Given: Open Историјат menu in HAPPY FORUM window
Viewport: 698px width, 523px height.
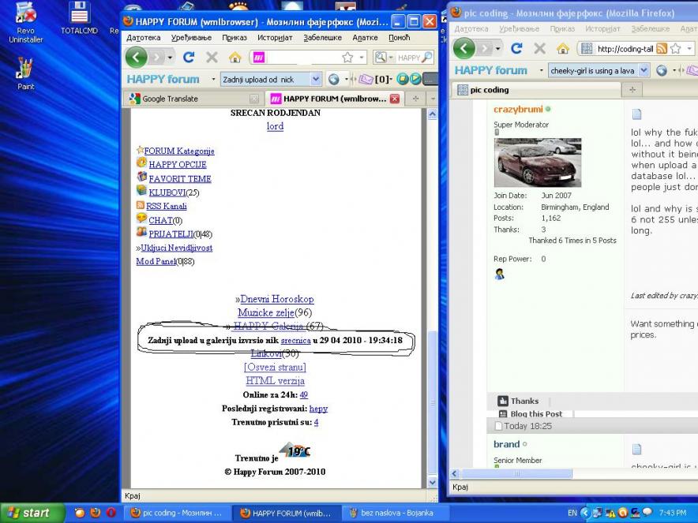Looking at the screenshot, I should pos(274,37).
